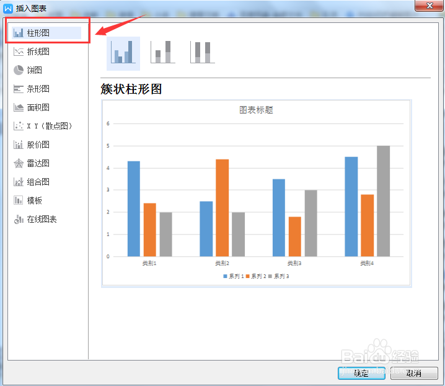Select the 条形图 bar chart icon
Image resolution: width=445 pixels, height=386 pixels.
pyautogui.click(x=19, y=89)
